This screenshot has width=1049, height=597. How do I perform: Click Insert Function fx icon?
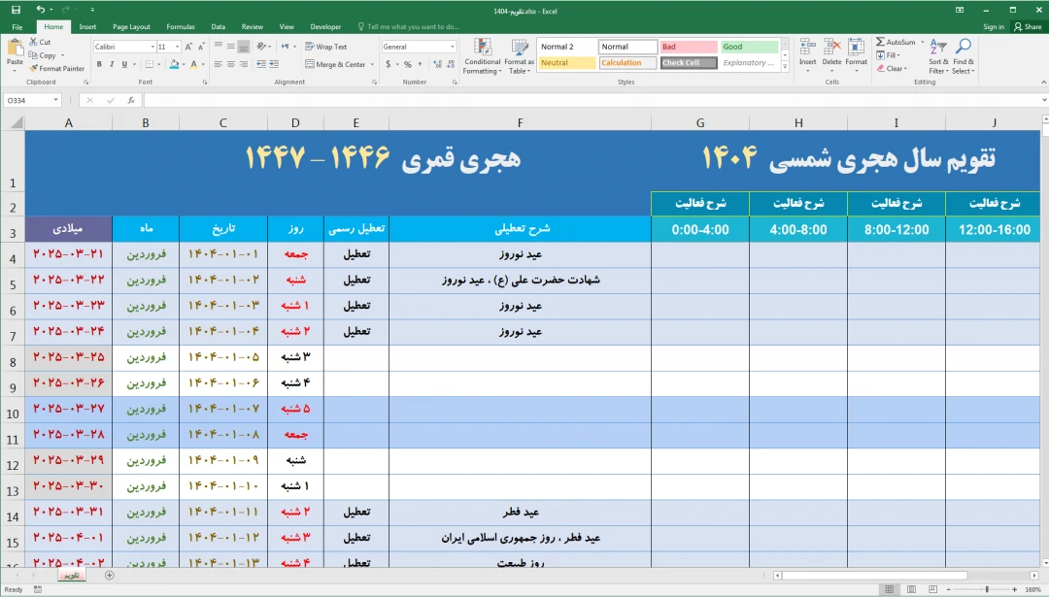tap(131, 100)
